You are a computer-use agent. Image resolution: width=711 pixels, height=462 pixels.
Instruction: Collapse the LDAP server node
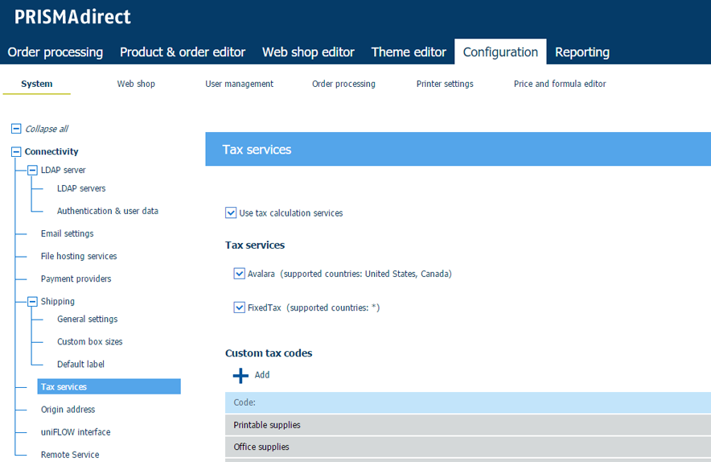[x=32, y=170]
